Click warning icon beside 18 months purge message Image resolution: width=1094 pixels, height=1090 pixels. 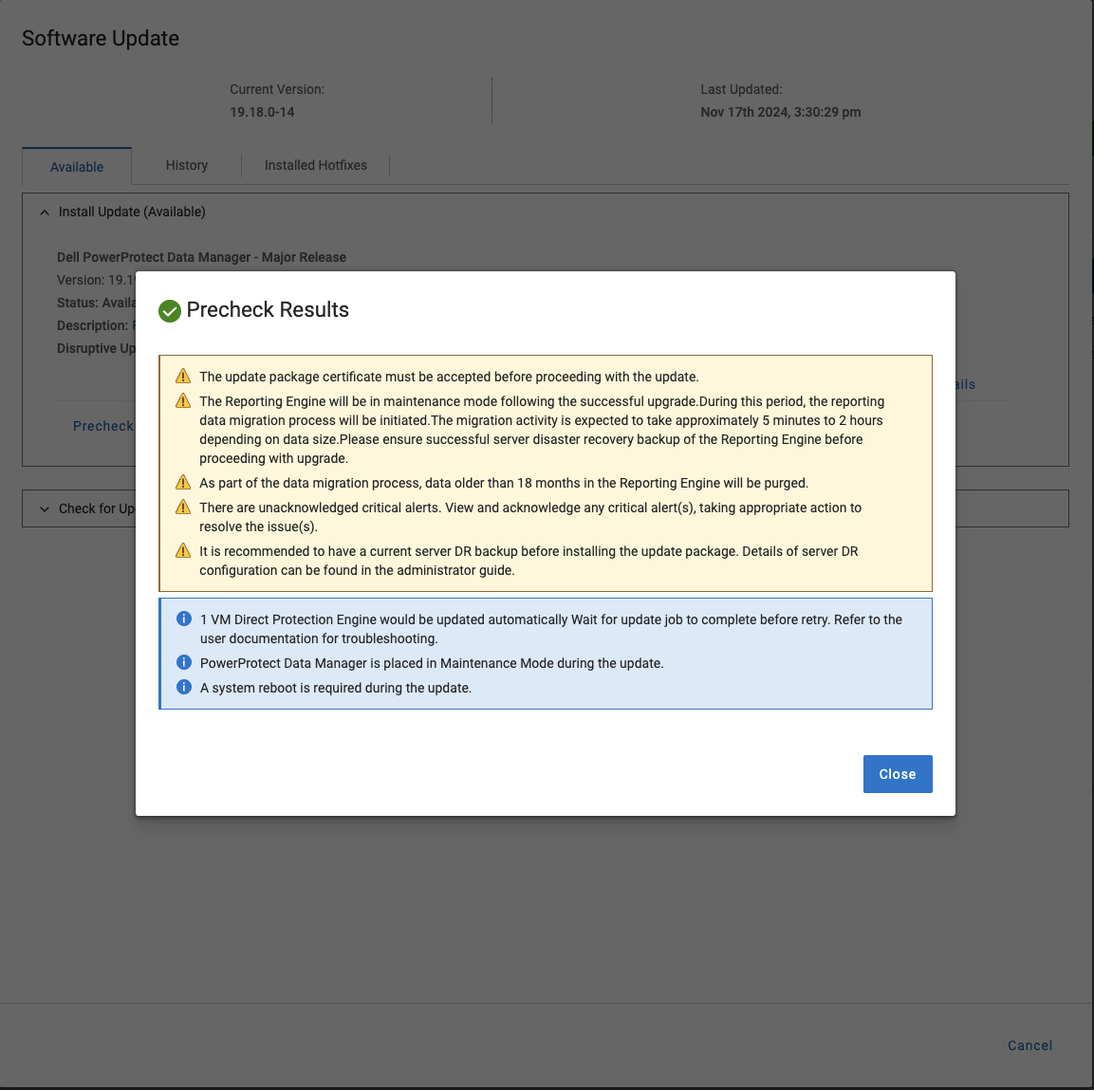coord(183,482)
